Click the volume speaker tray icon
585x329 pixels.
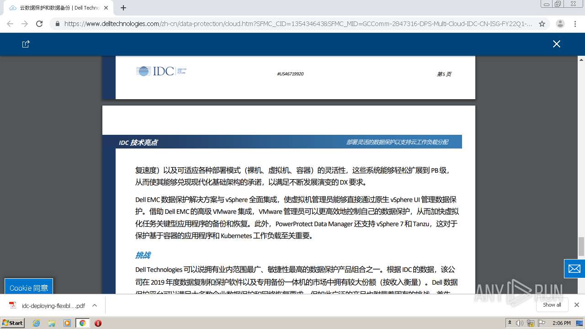coord(520,323)
